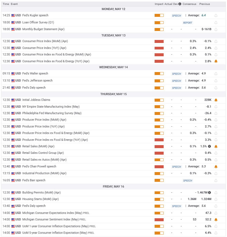This screenshot has width=227, height=237.
Task: Click bell icon for Building Permits (MoM)
Action: coord(216,192)
